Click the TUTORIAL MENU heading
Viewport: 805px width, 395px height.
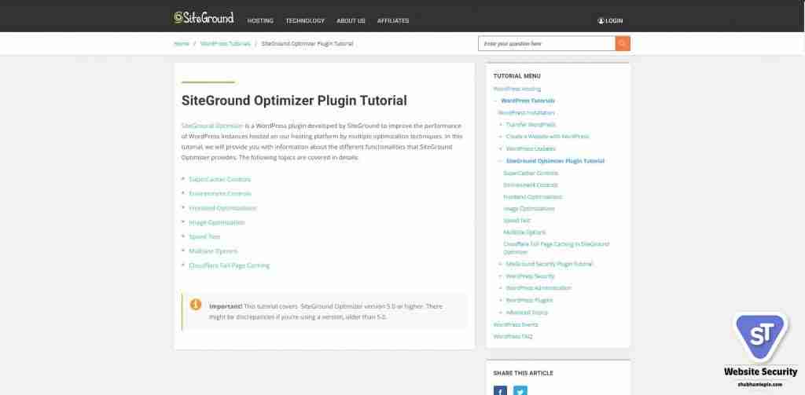point(517,76)
